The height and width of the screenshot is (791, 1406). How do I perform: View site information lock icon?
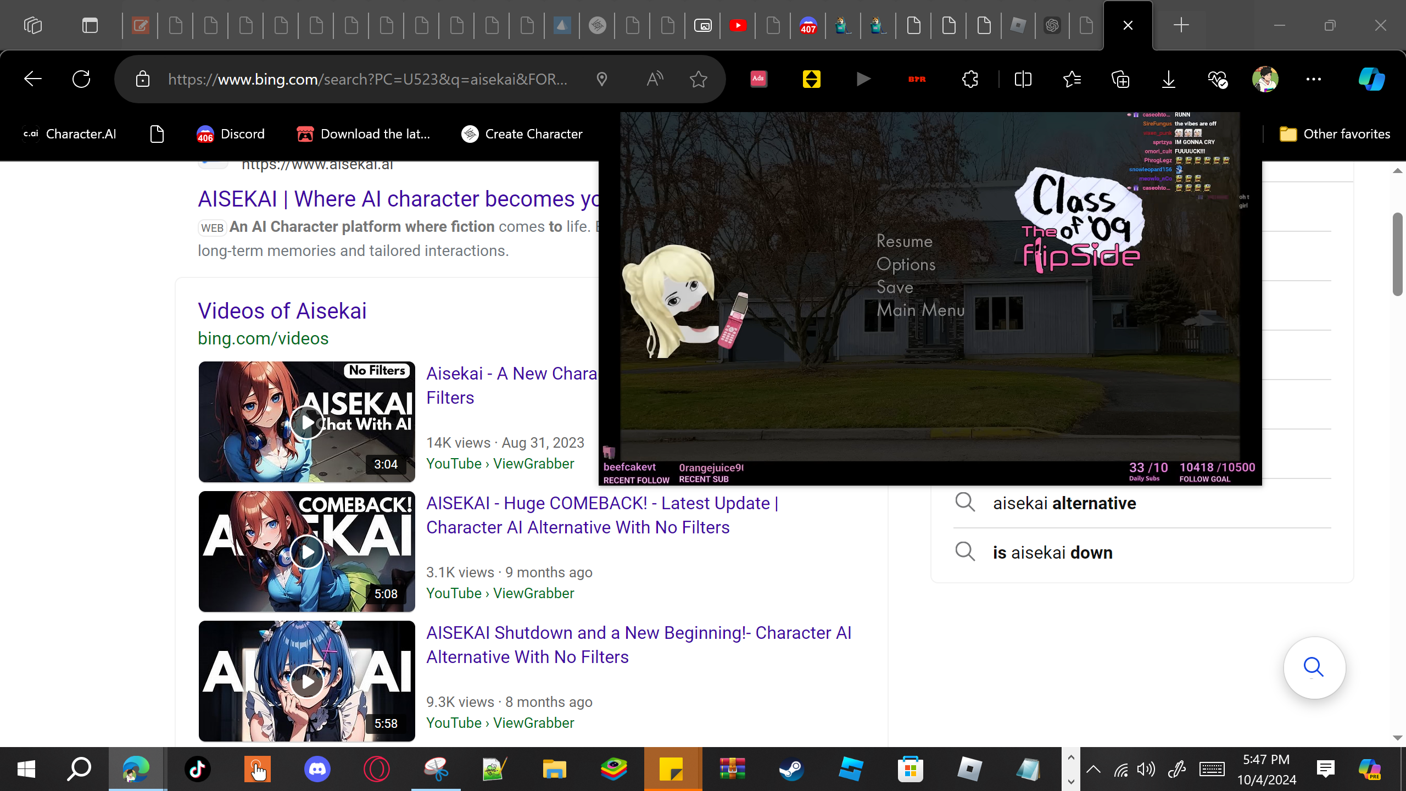click(x=143, y=79)
